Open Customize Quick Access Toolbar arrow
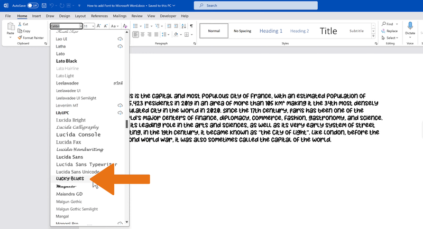Image resolution: width=423 pixels, height=229 pixels. pos(79,5)
